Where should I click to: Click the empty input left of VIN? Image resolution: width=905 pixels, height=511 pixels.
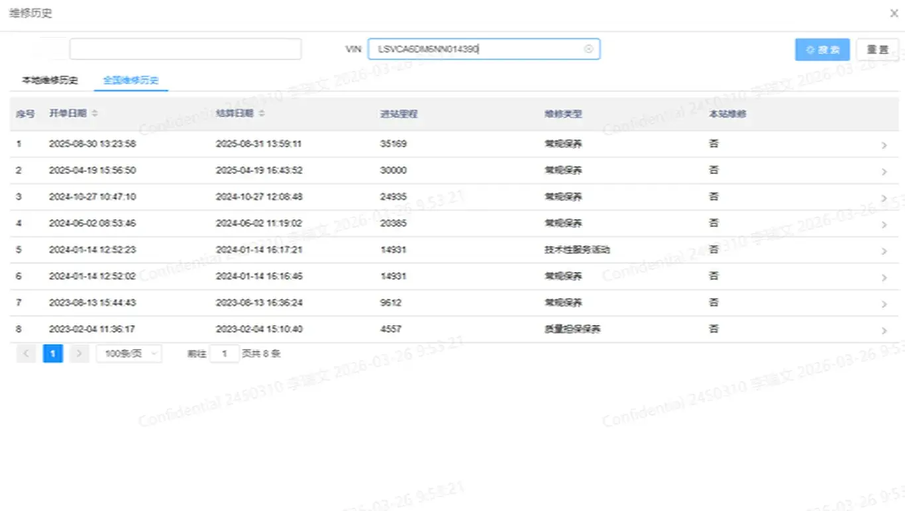point(185,49)
